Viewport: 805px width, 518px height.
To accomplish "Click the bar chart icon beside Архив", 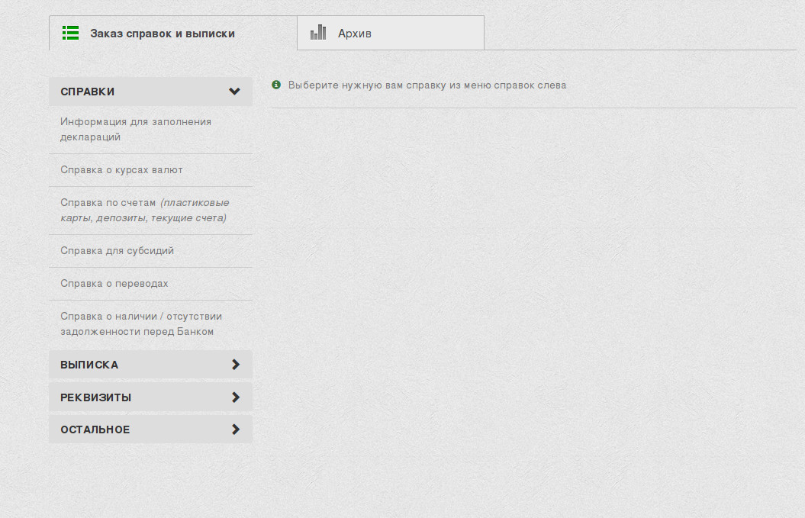I will pos(318,32).
